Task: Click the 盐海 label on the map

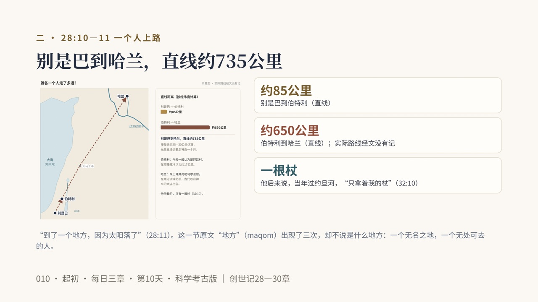Action: (x=76, y=211)
